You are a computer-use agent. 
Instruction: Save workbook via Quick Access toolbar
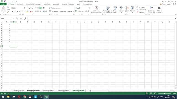pos(5,1)
